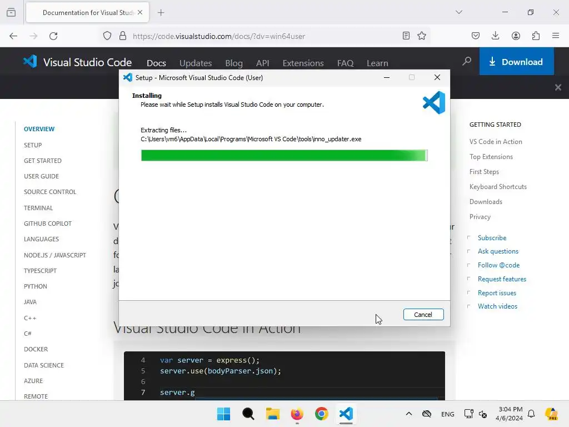Click the URL address field
The height and width of the screenshot is (427, 569).
click(x=264, y=36)
